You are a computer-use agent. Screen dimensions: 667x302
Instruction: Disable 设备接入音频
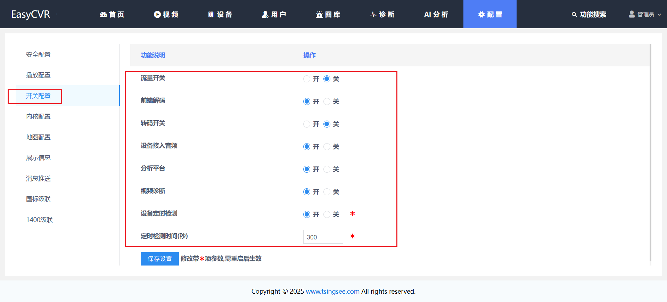pos(327,147)
